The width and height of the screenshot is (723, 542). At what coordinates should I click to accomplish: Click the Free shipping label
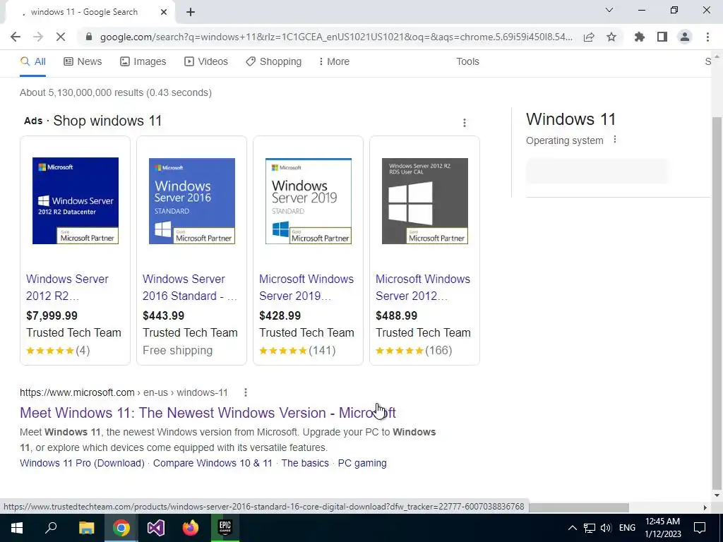[x=177, y=351]
